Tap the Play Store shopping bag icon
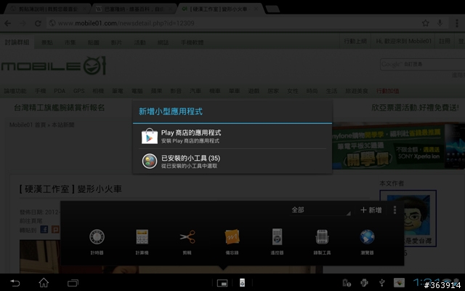 pyautogui.click(x=150, y=136)
